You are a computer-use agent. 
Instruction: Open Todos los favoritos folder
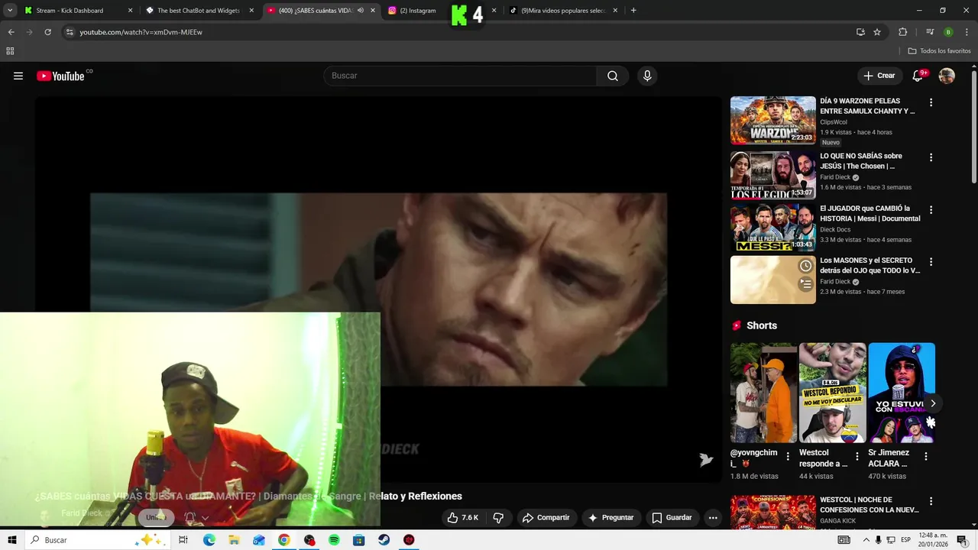[939, 51]
